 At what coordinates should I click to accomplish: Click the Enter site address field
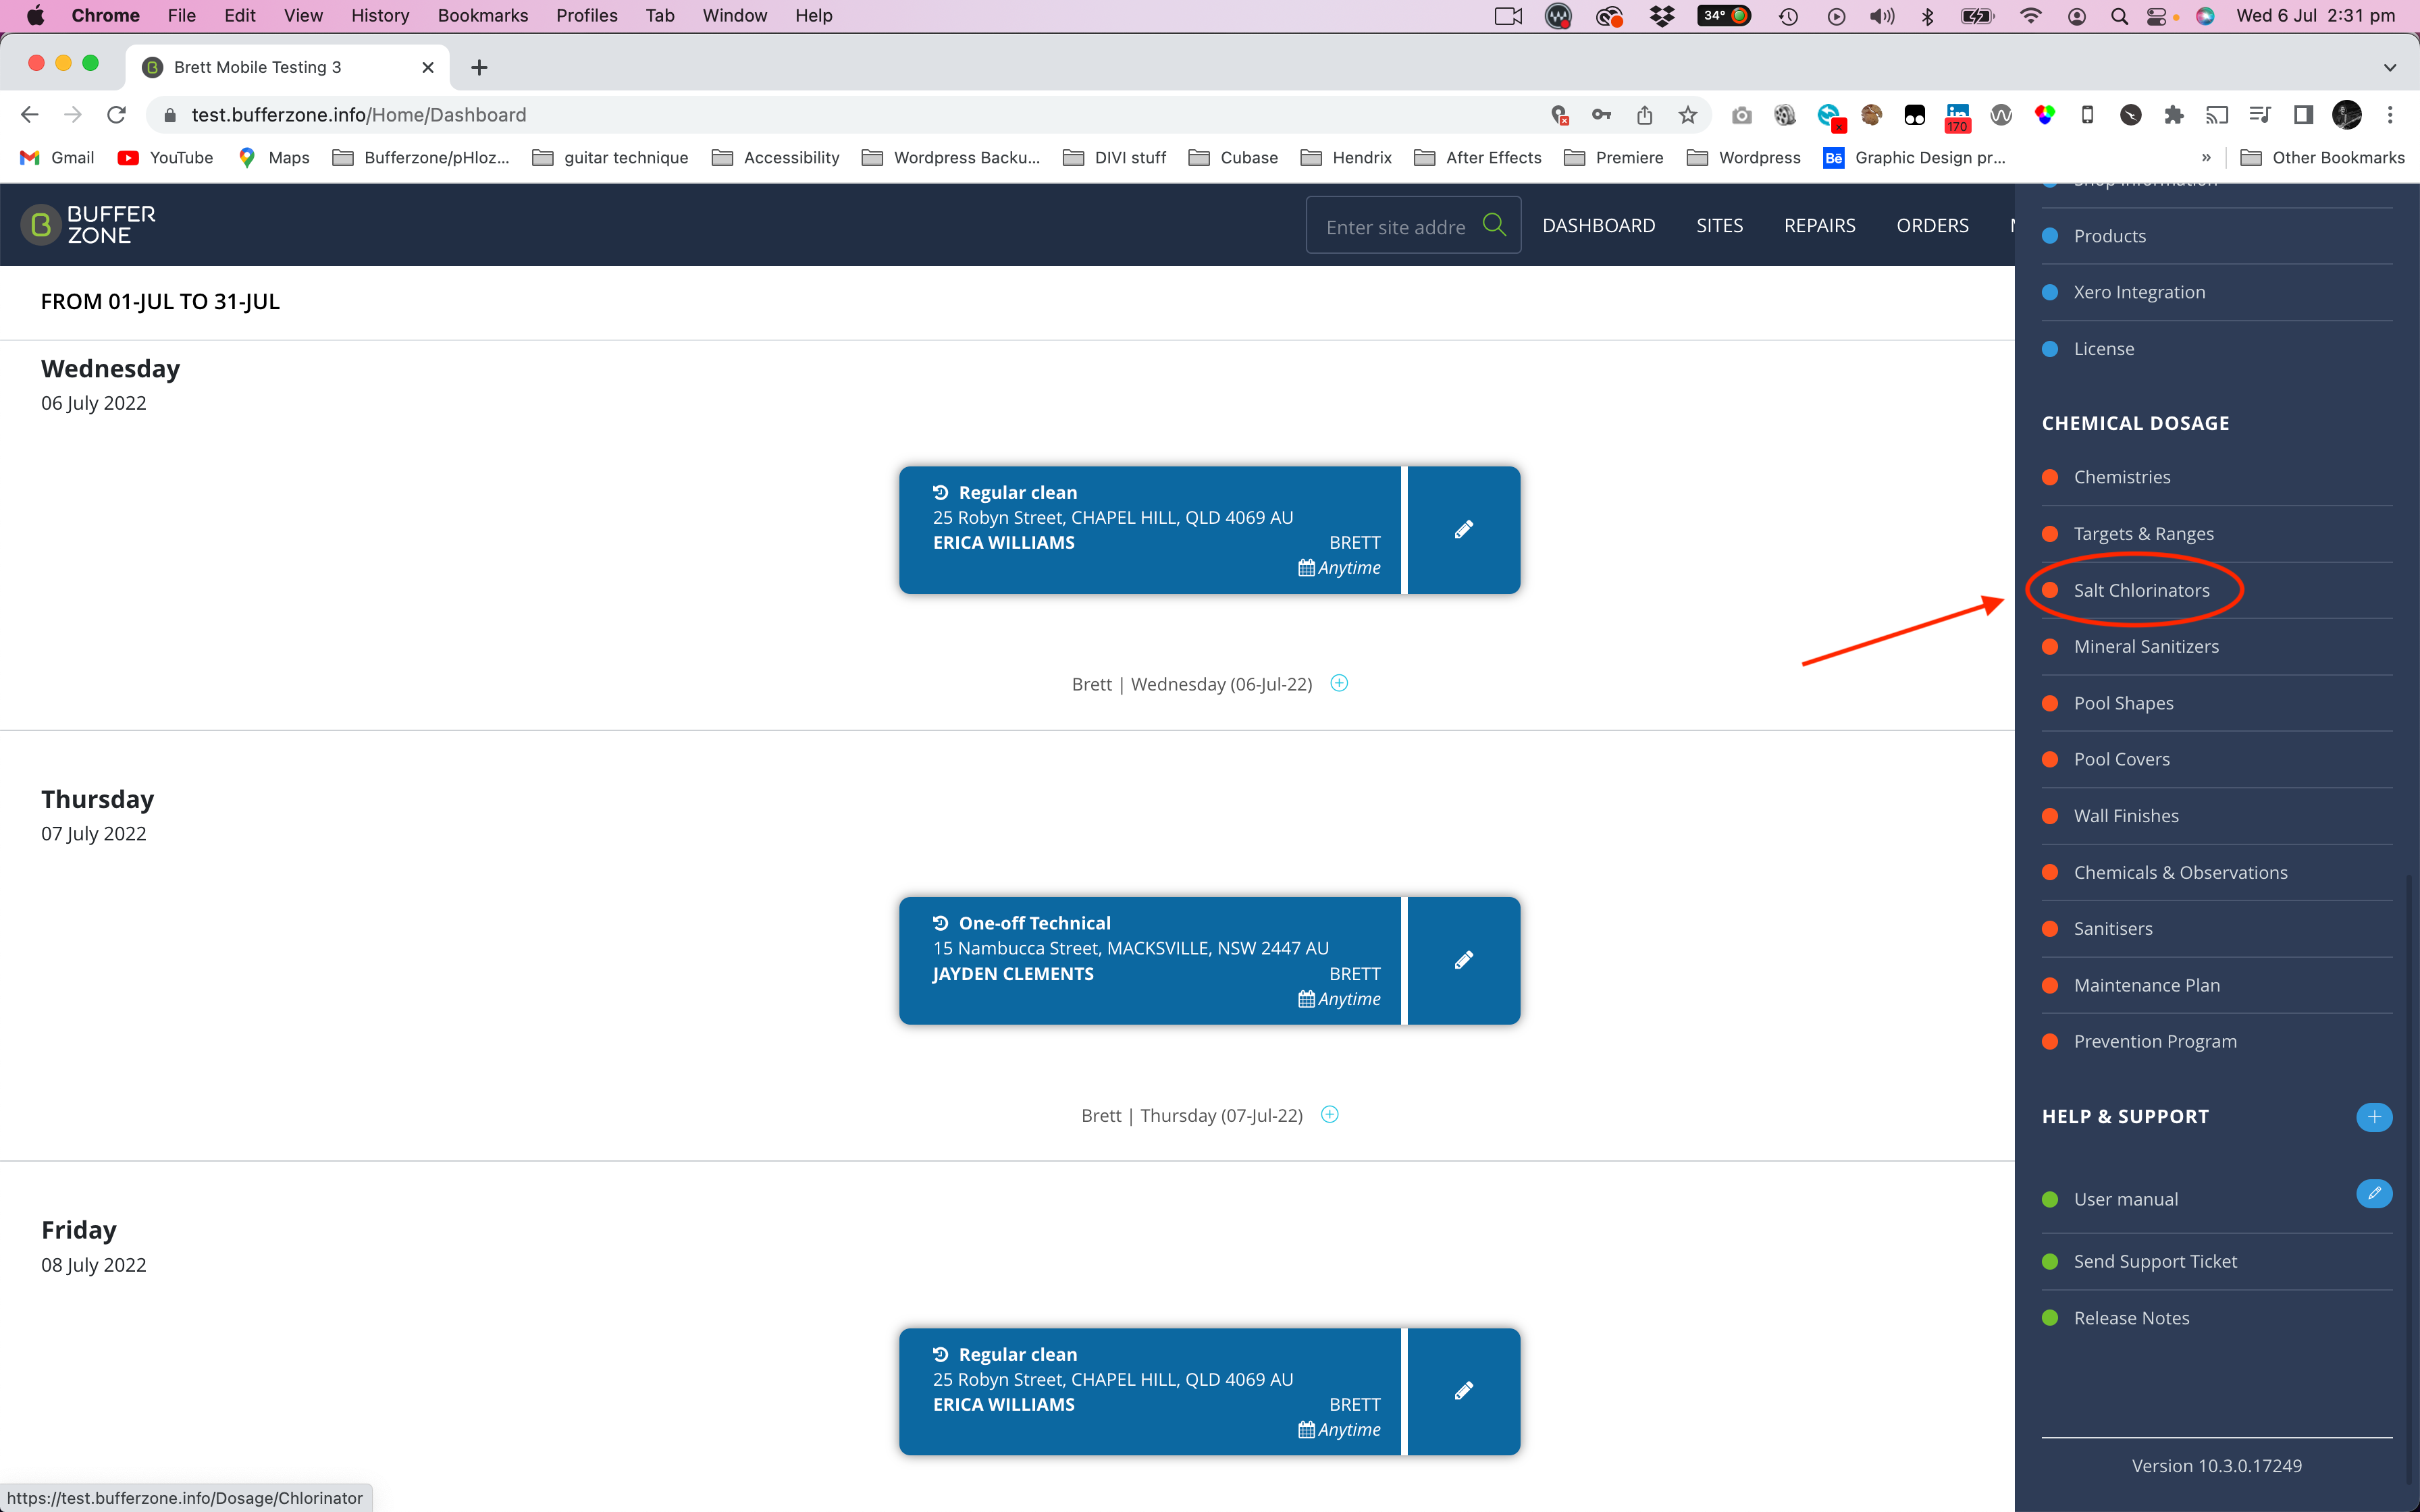[1396, 227]
